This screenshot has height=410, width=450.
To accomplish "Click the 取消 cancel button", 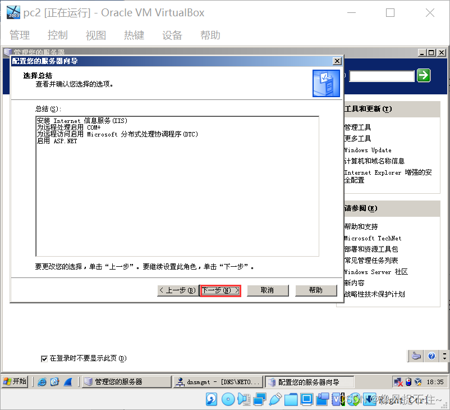I will click(268, 290).
